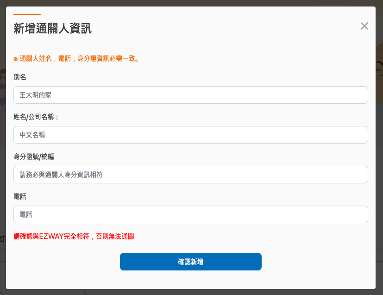Click the 身分證號/統編 label
The image size is (383, 295).
click(x=34, y=157)
